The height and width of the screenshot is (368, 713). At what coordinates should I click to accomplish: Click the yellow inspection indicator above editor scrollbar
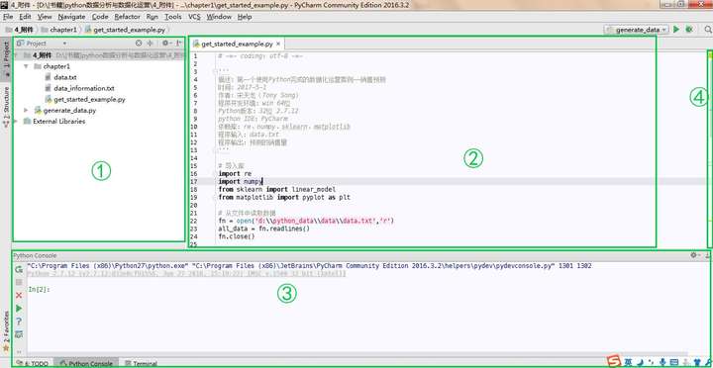coord(709,54)
